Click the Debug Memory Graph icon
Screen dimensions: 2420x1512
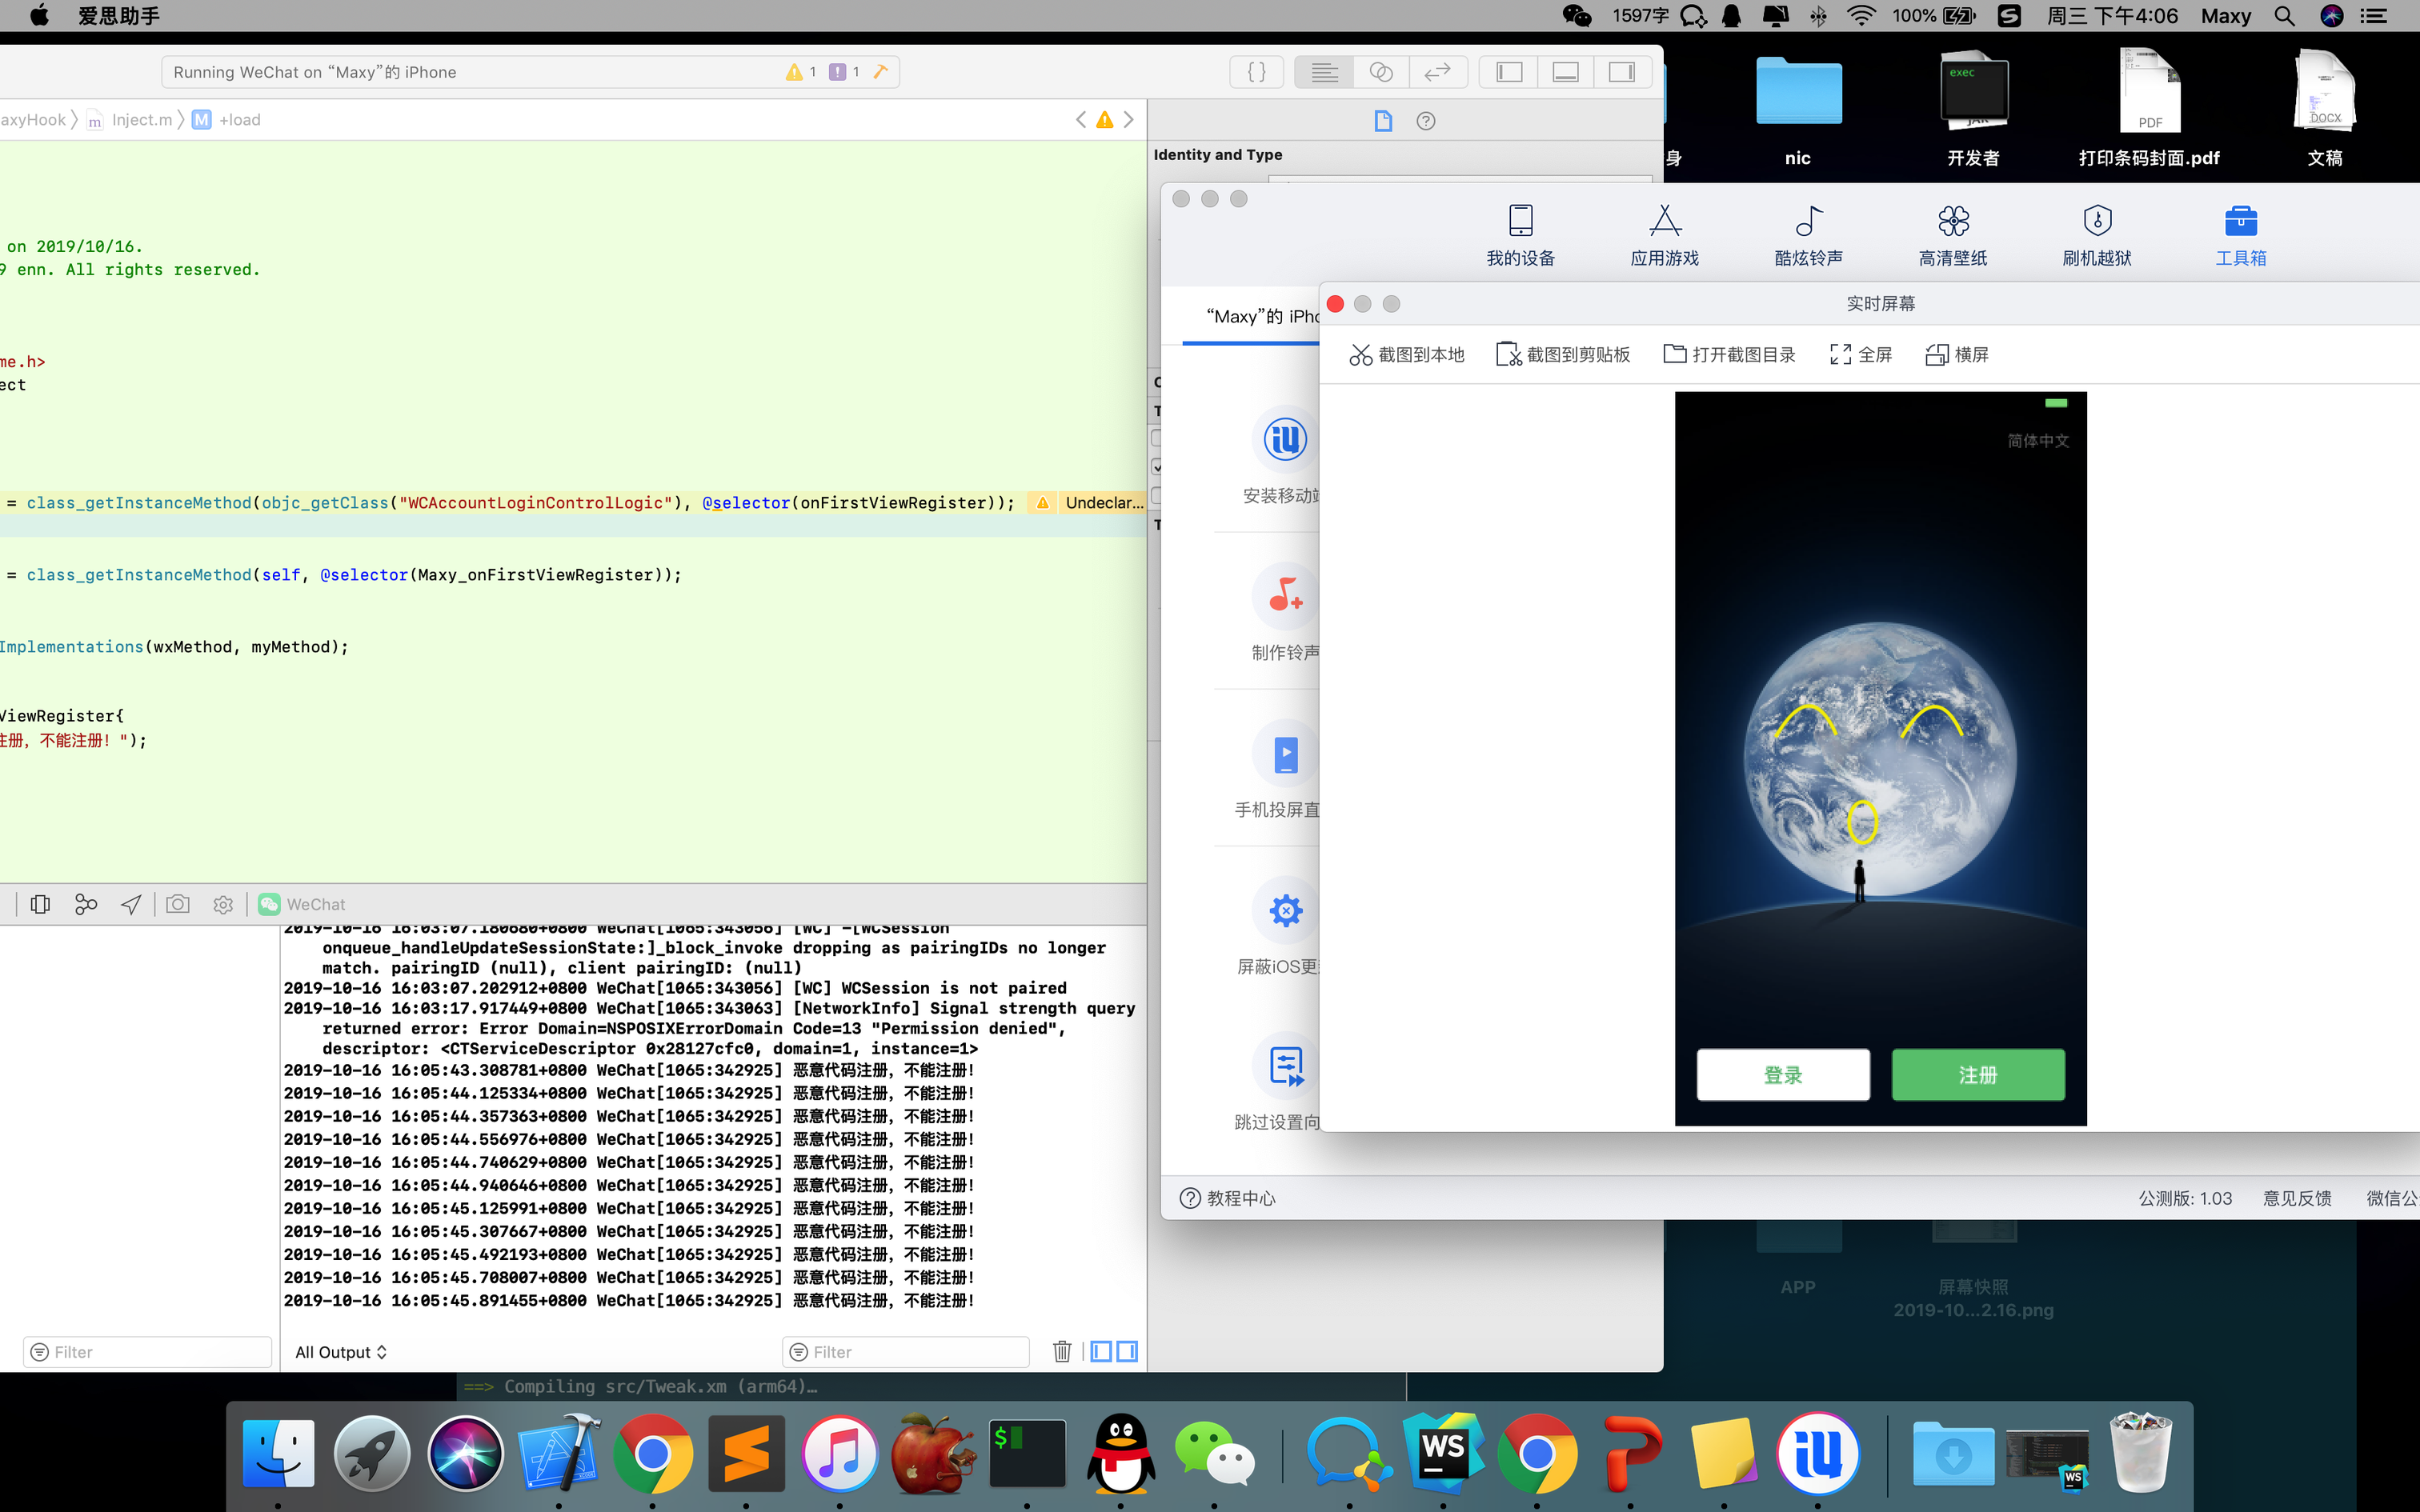tap(86, 904)
